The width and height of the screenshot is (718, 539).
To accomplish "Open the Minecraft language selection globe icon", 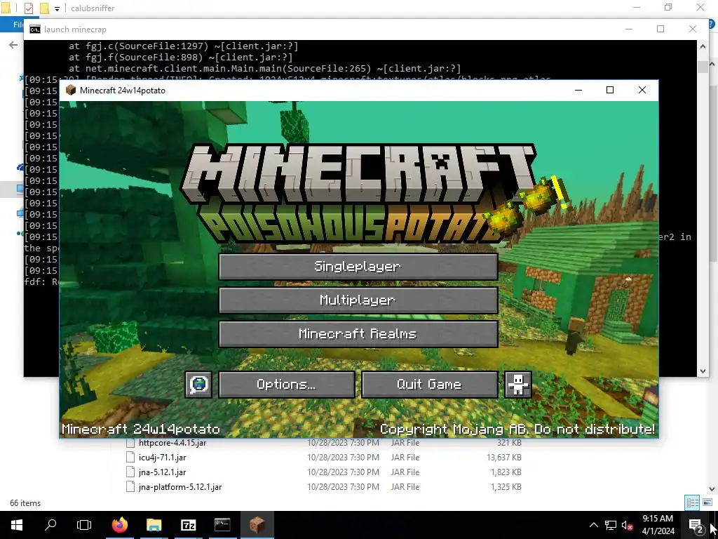I will coord(198,384).
